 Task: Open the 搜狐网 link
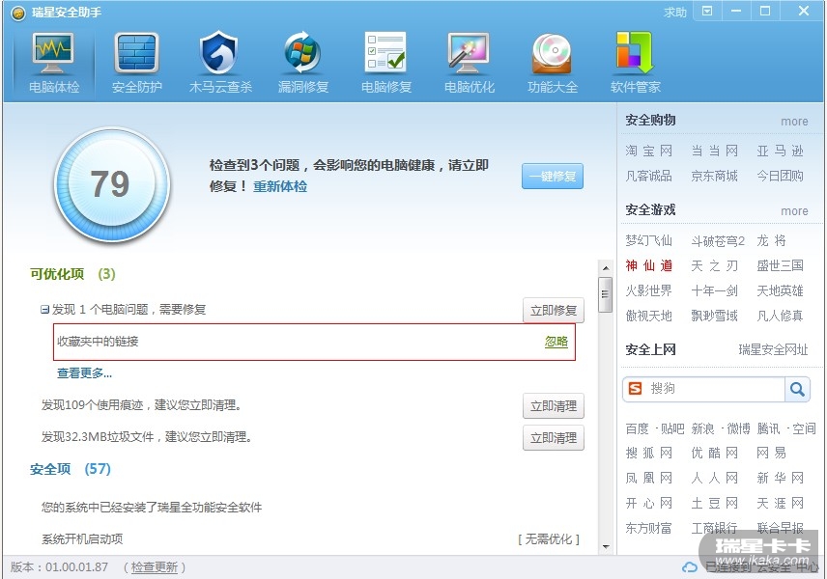tap(648, 454)
